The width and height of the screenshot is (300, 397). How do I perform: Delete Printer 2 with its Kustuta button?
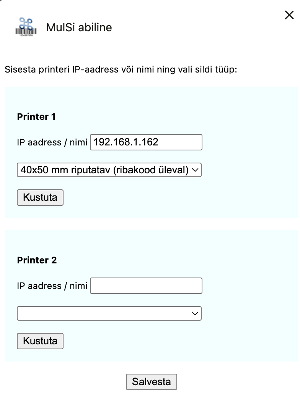[x=40, y=341]
